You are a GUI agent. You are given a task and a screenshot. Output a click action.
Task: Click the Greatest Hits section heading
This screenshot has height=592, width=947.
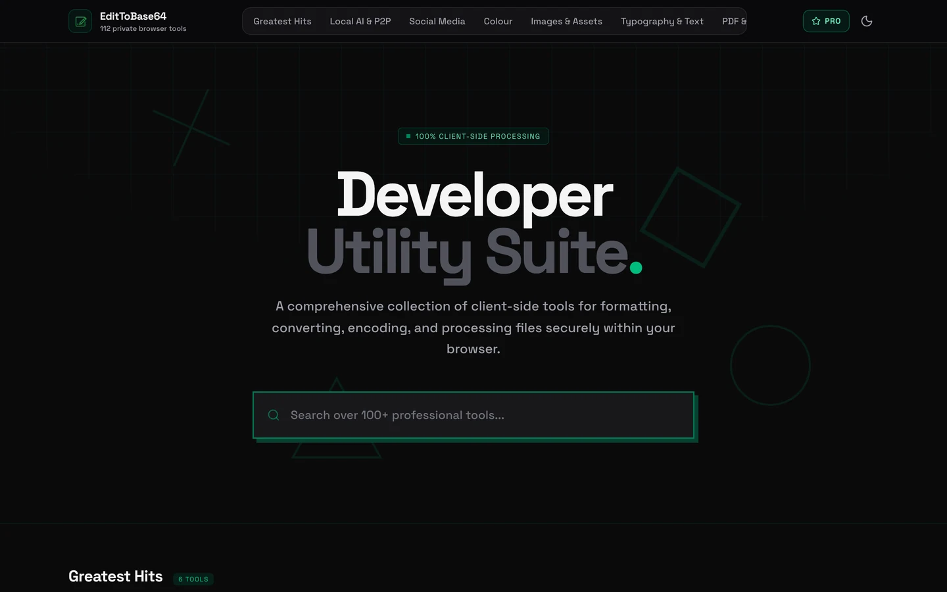tap(116, 576)
